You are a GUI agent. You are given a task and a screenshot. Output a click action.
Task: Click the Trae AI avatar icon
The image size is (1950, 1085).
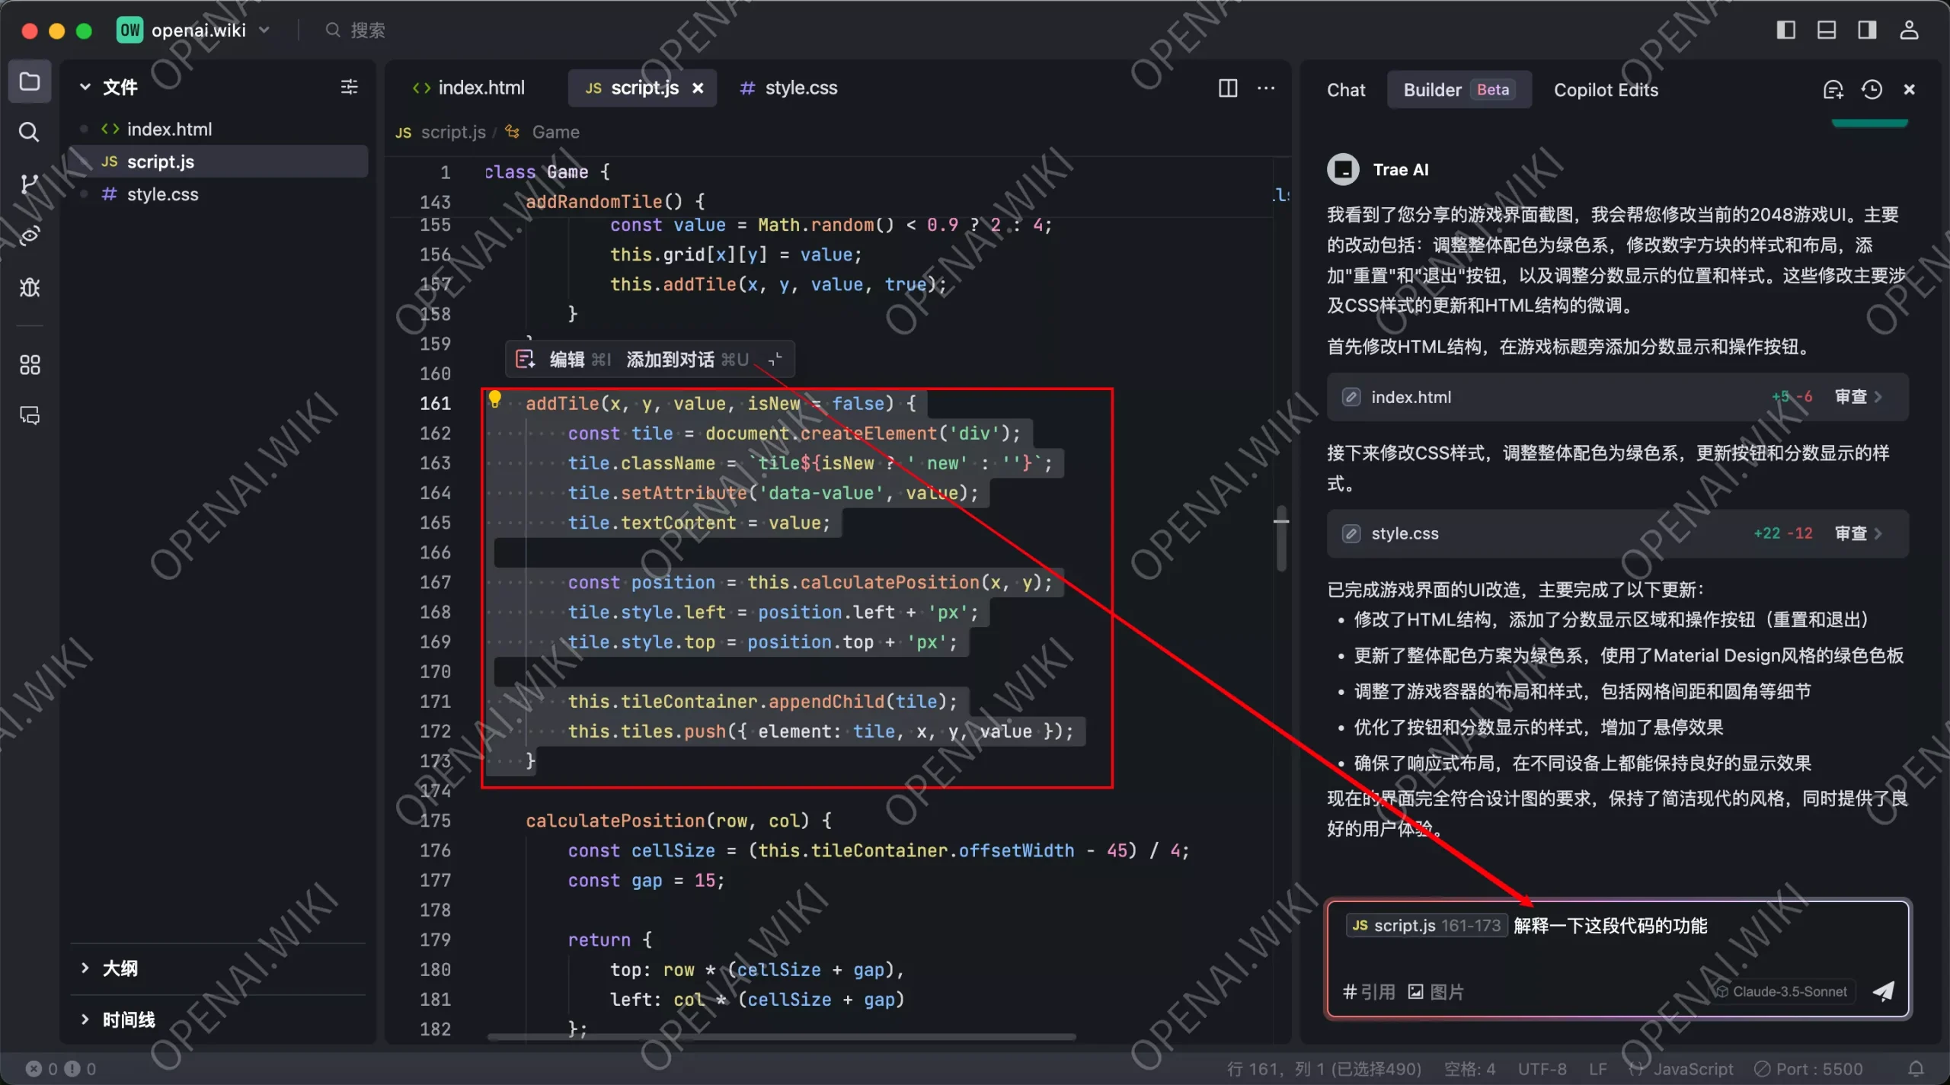point(1343,169)
